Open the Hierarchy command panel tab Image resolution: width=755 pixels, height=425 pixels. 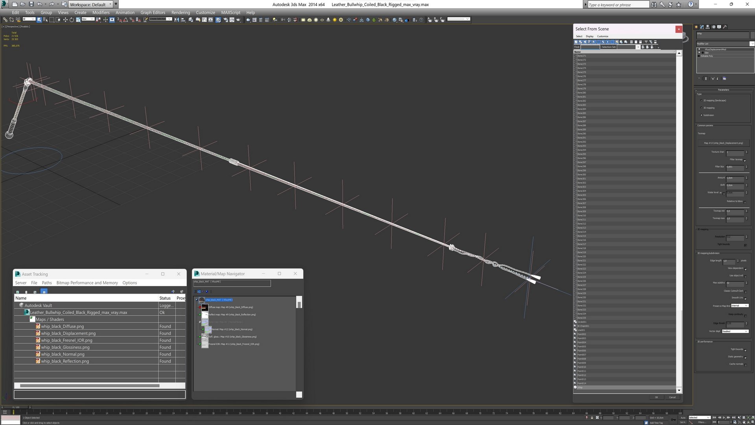click(x=708, y=27)
